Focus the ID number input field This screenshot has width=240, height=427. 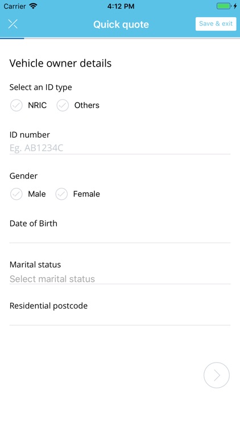(120, 148)
